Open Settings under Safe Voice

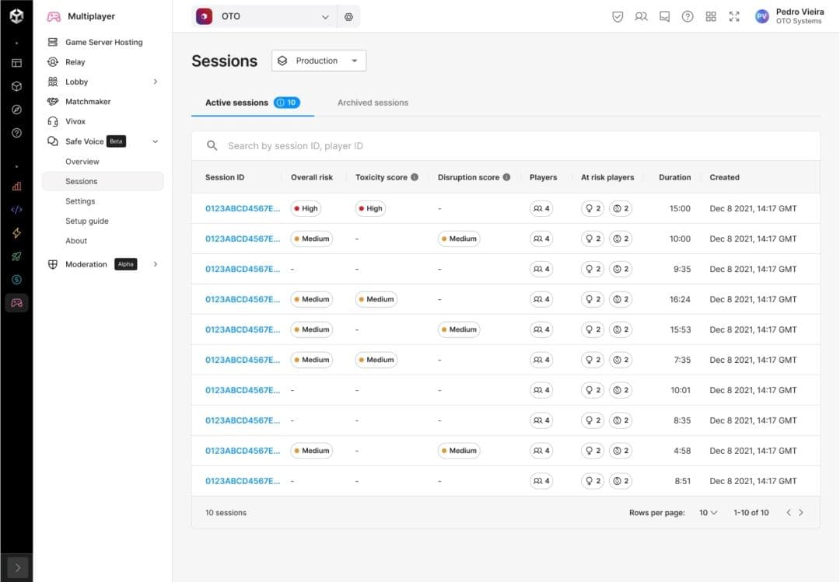pyautogui.click(x=80, y=201)
